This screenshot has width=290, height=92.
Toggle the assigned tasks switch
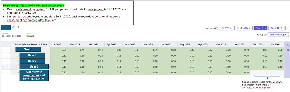[x=216, y=28]
